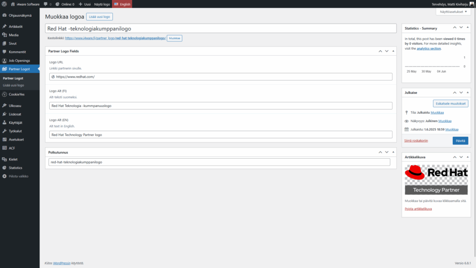476x268 pixels.
Task: Click the Online visitors icon
Action: 57,4
